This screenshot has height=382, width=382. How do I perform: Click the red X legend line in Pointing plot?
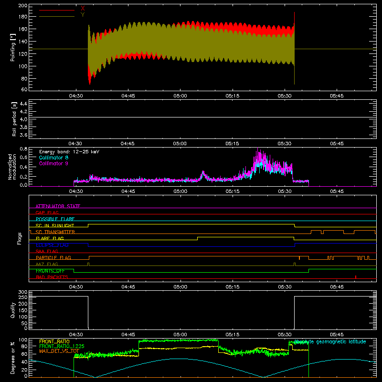57,10
